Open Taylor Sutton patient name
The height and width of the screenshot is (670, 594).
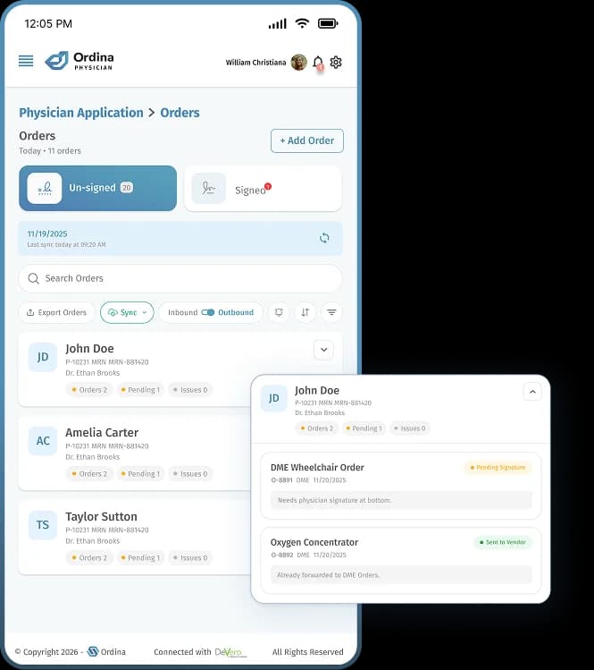click(x=101, y=517)
